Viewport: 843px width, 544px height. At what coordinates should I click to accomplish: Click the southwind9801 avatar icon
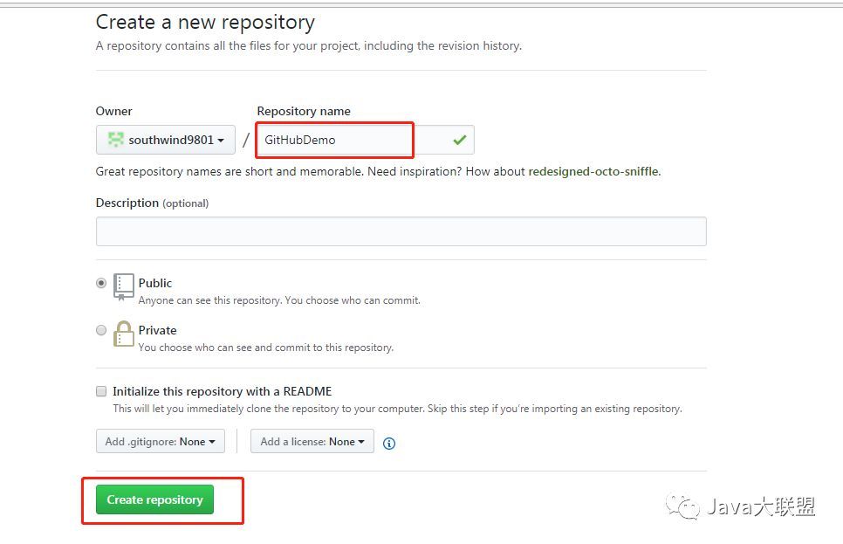(x=115, y=140)
